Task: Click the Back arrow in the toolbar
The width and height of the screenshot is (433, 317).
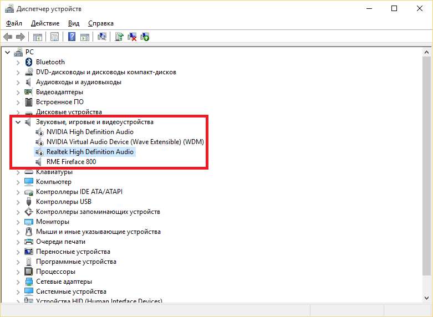Action: (8, 37)
